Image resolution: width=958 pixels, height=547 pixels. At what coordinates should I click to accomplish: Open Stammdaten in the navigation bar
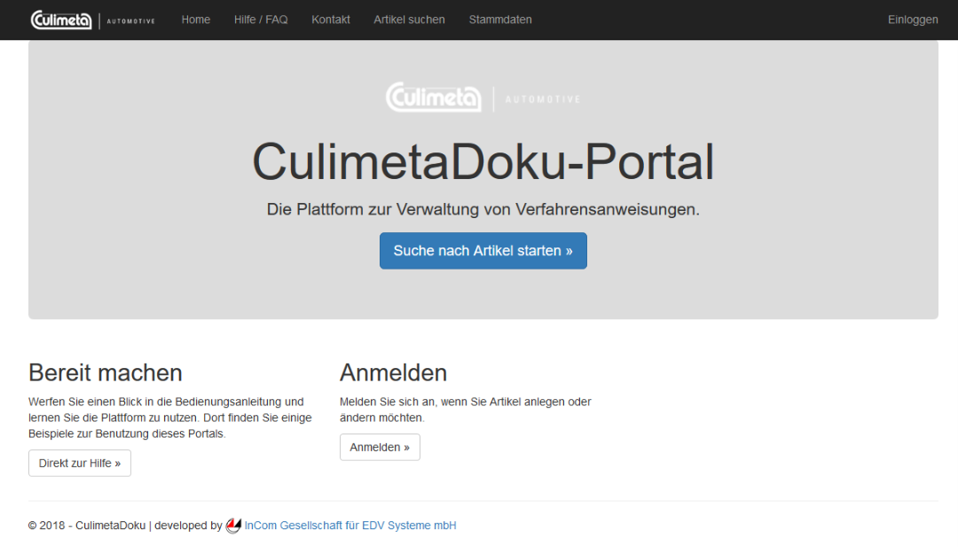click(500, 20)
